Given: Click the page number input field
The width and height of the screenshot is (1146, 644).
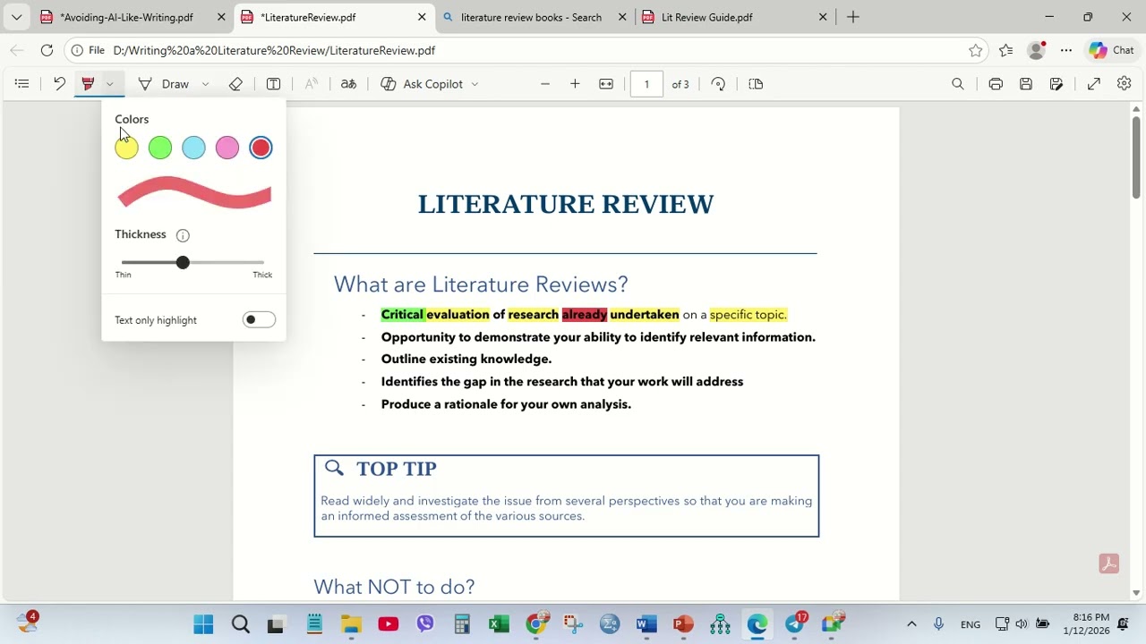Looking at the screenshot, I should [x=646, y=84].
